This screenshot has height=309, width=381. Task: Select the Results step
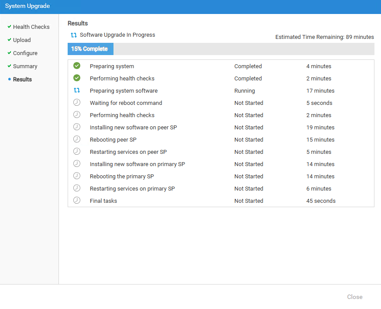[x=22, y=79]
